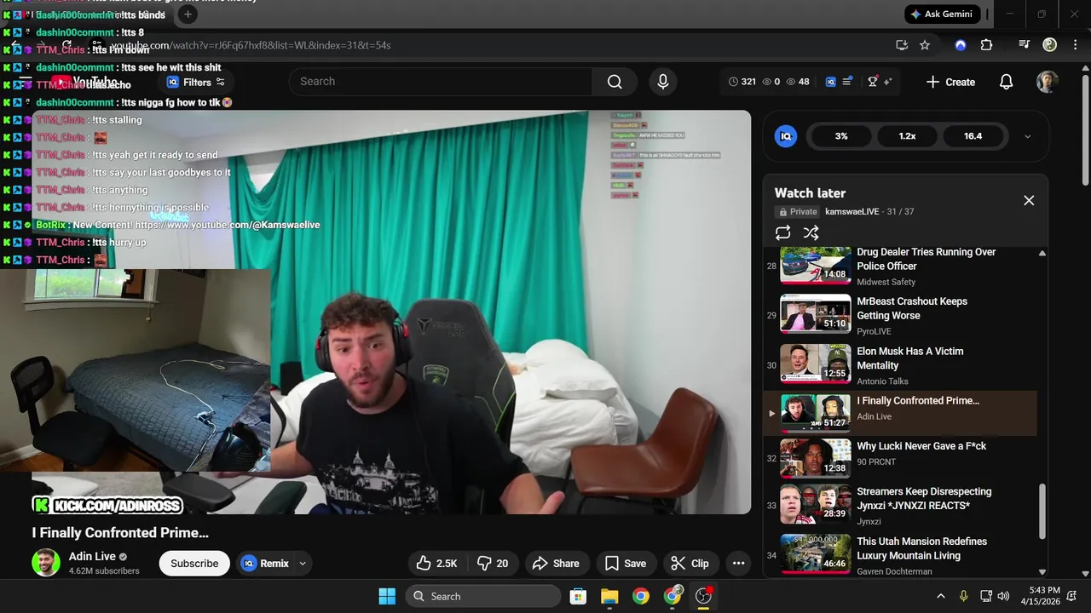Click the 1.2x vidIQ stat pill
Viewport: 1091px width, 613px height.
click(x=907, y=136)
